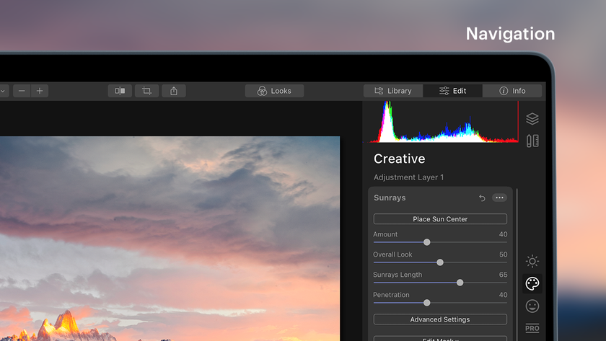Click the Overall Look value 50
The height and width of the screenshot is (341, 606).
(x=503, y=254)
